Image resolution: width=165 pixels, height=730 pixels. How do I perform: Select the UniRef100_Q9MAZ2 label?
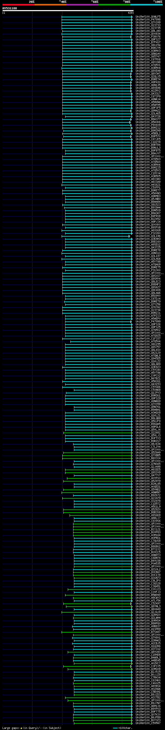point(148,111)
